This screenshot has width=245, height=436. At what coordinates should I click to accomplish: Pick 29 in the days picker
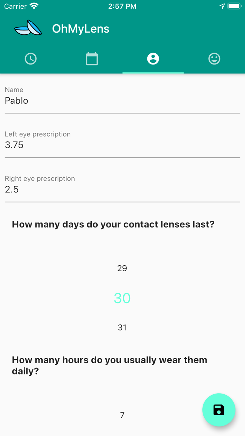click(x=122, y=268)
